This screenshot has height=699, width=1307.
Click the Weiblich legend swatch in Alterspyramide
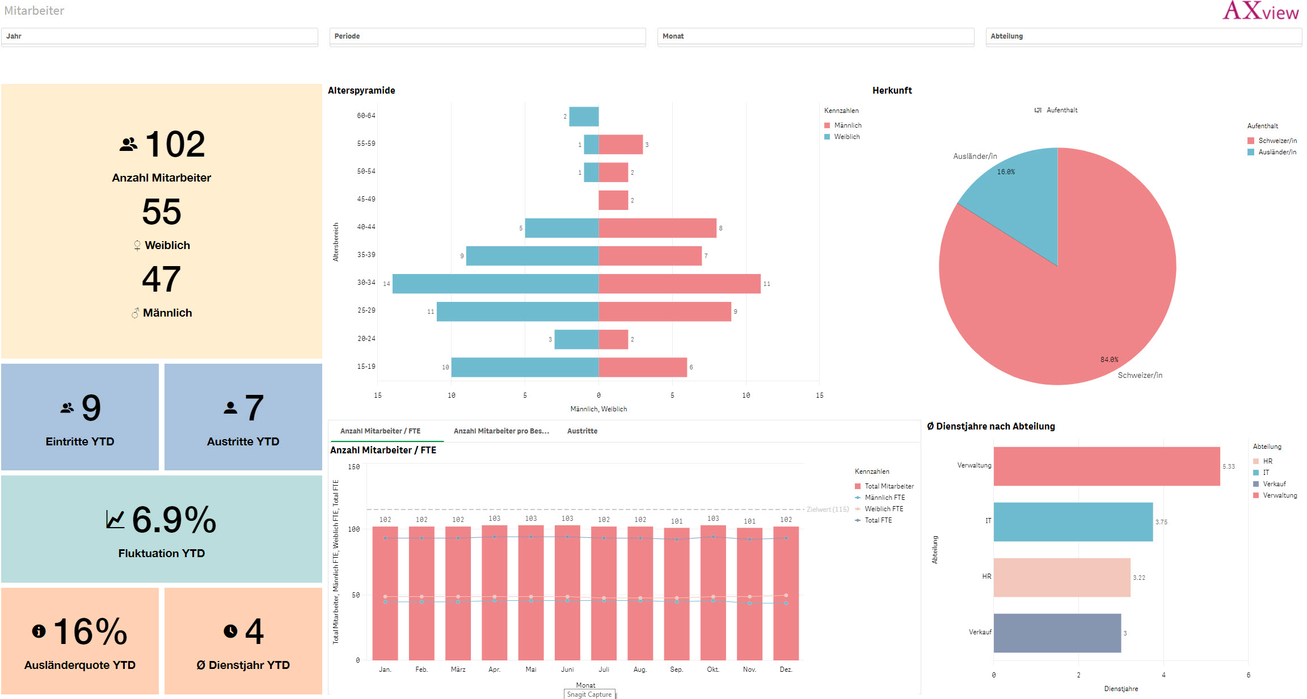(827, 137)
